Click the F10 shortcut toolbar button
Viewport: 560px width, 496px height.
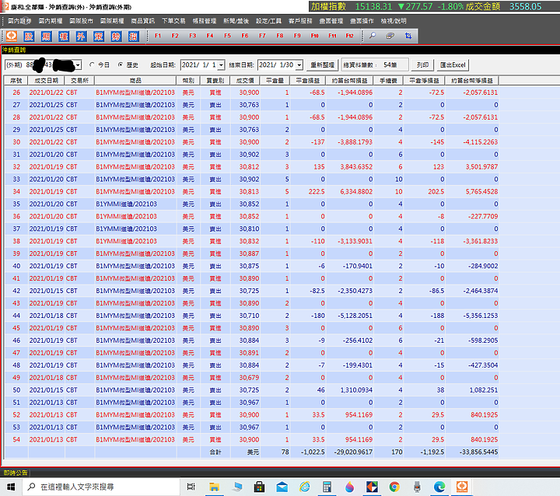tap(315, 36)
